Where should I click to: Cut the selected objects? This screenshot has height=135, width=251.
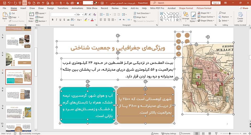[x=12, y=13]
